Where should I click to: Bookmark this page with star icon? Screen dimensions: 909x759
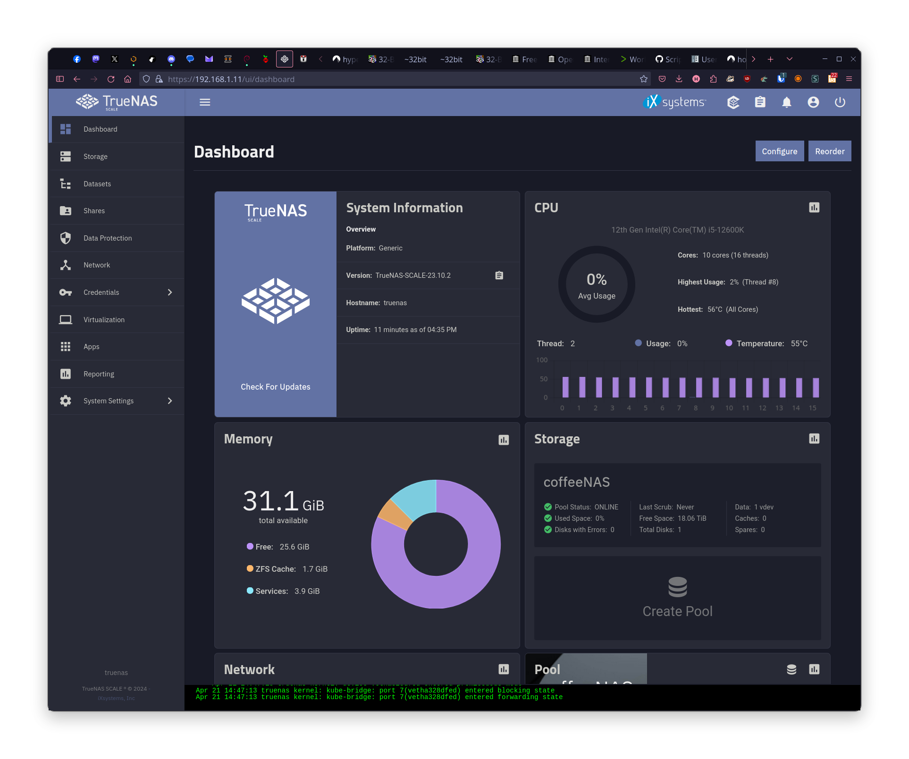(643, 79)
